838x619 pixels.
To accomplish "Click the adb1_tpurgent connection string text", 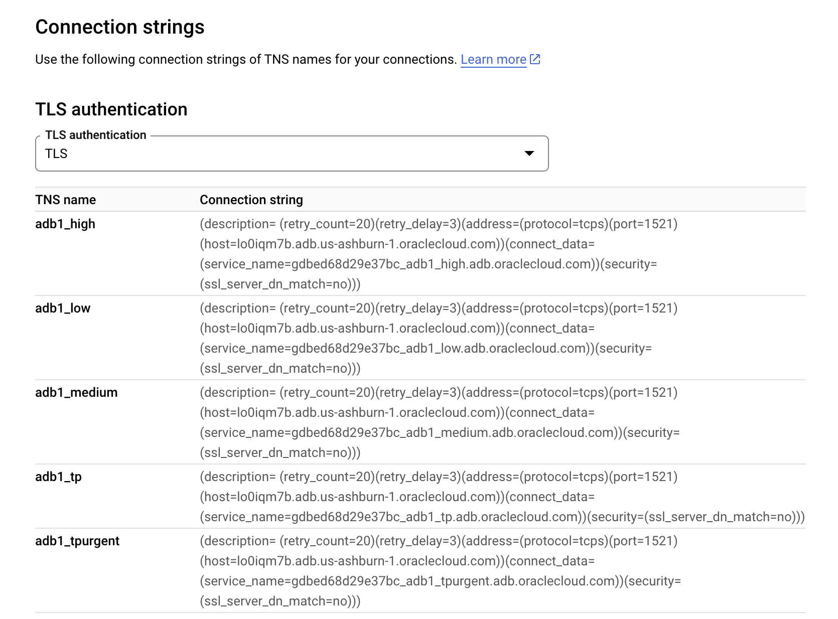I will pyautogui.click(x=441, y=571).
